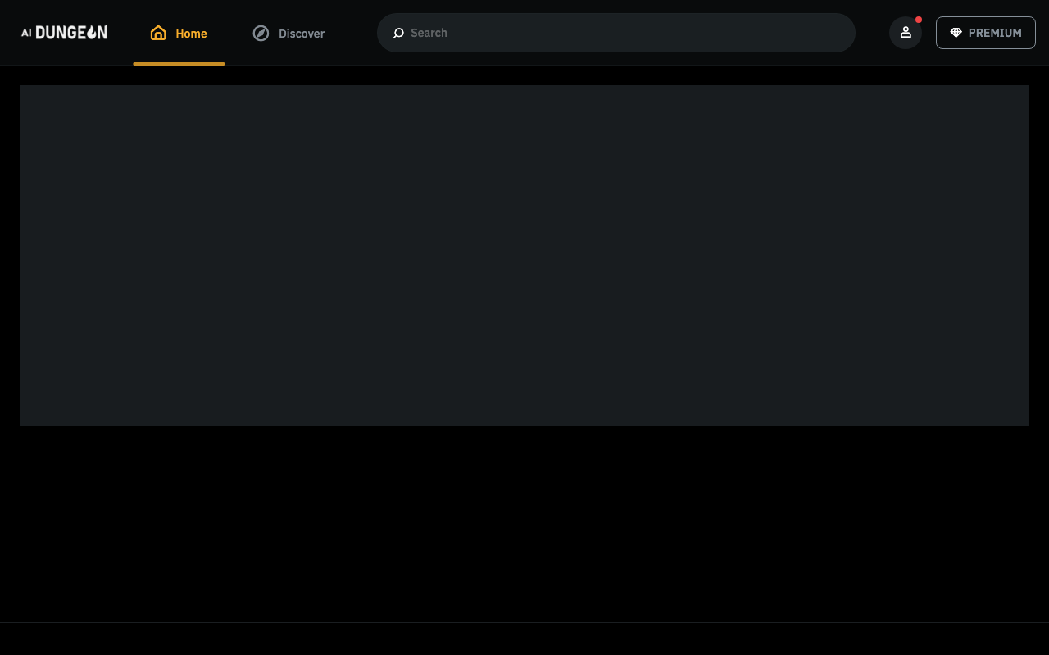Click the large gray banner placeholder
1049x655 pixels.
point(524,255)
